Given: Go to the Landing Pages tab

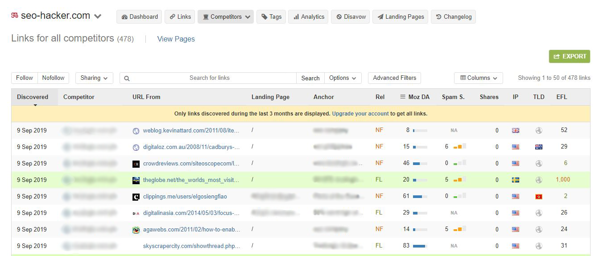Looking at the screenshot, I should click(x=400, y=17).
